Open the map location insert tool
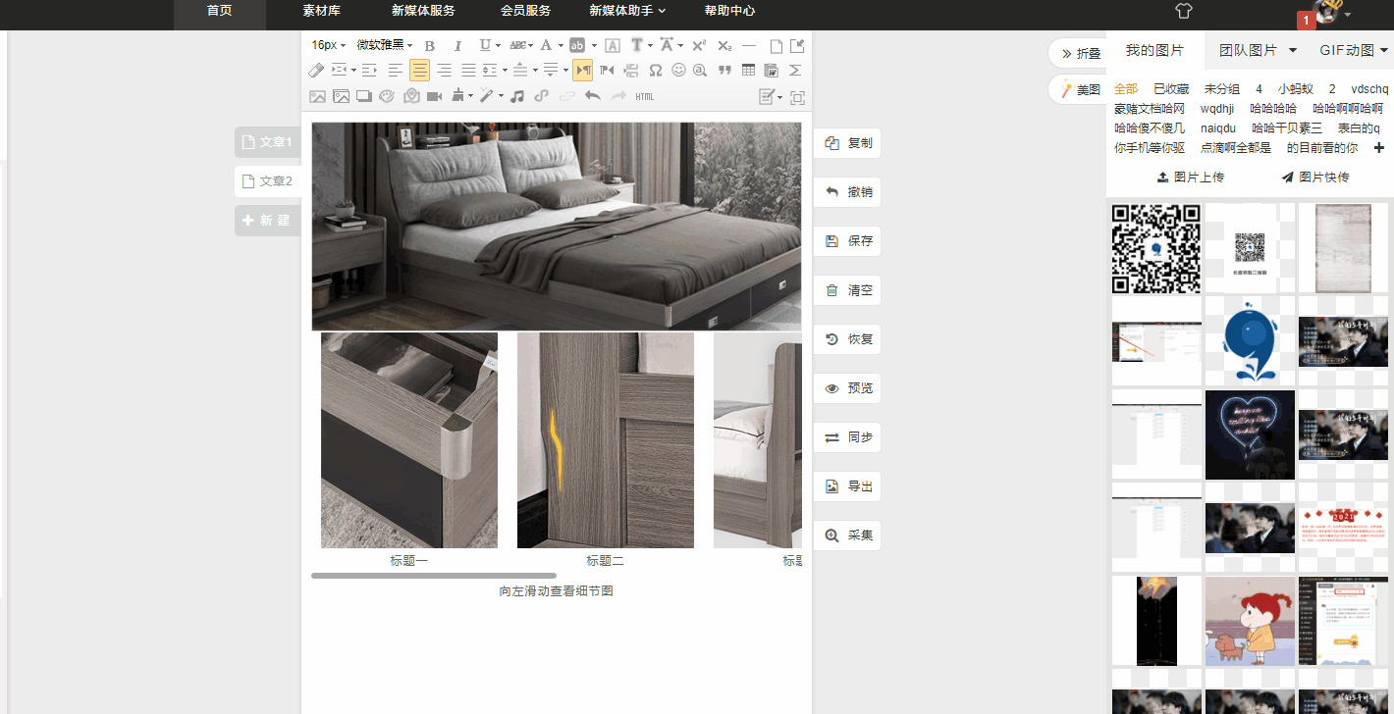This screenshot has height=714, width=1394. click(x=411, y=96)
